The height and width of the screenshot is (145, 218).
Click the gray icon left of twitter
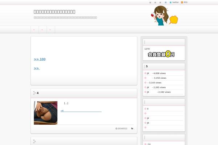(165, 3)
